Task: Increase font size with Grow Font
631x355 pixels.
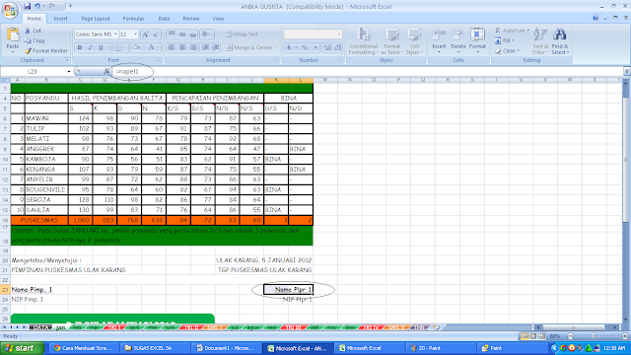Action: (146, 35)
